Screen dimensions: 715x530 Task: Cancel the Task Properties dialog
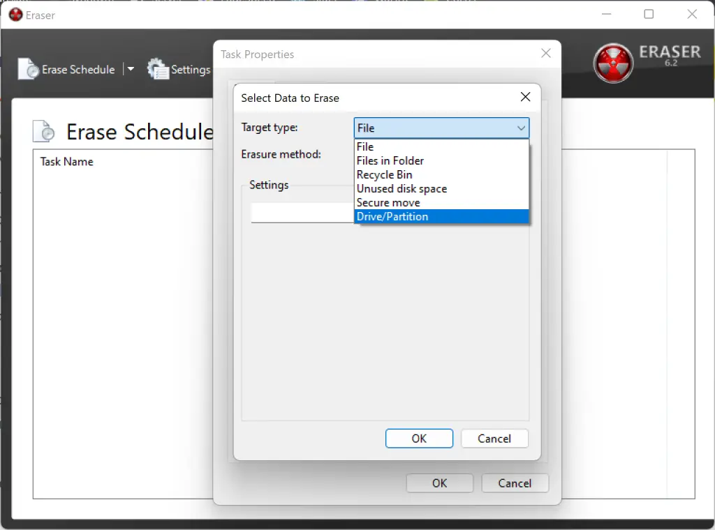click(x=515, y=483)
